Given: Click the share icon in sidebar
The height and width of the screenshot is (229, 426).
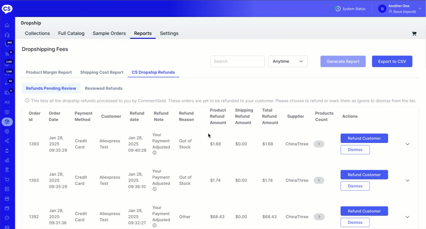Looking at the screenshot, I should tap(7, 141).
